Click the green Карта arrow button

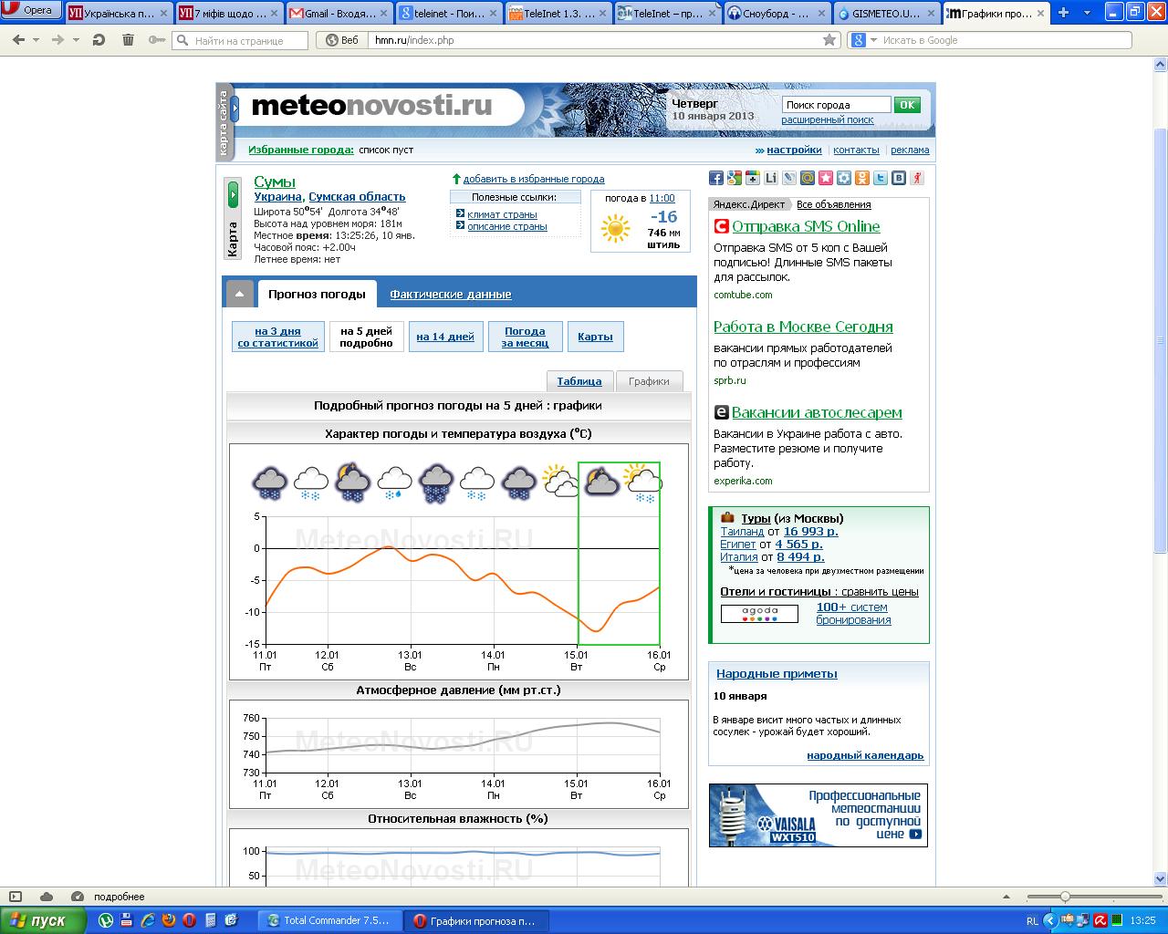tap(233, 193)
